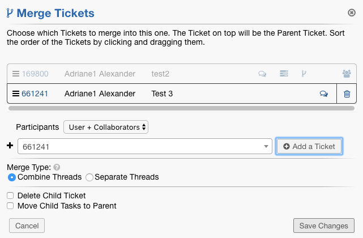This screenshot has height=238, width=363.
Task: Click the participants group icon on parent ticket
Action: 347,74
